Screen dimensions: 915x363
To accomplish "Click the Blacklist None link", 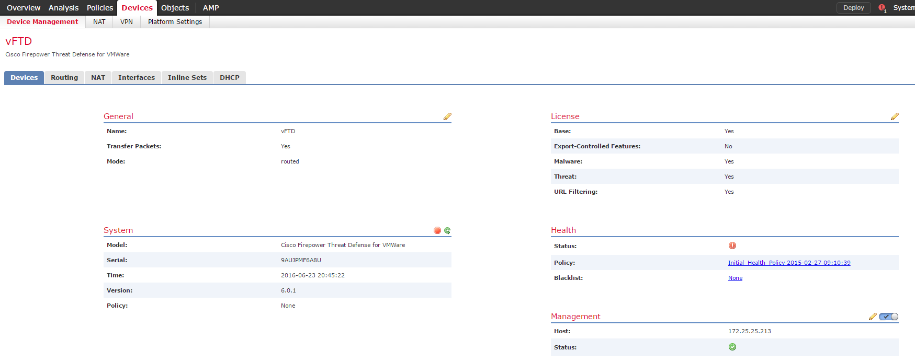I will [735, 278].
